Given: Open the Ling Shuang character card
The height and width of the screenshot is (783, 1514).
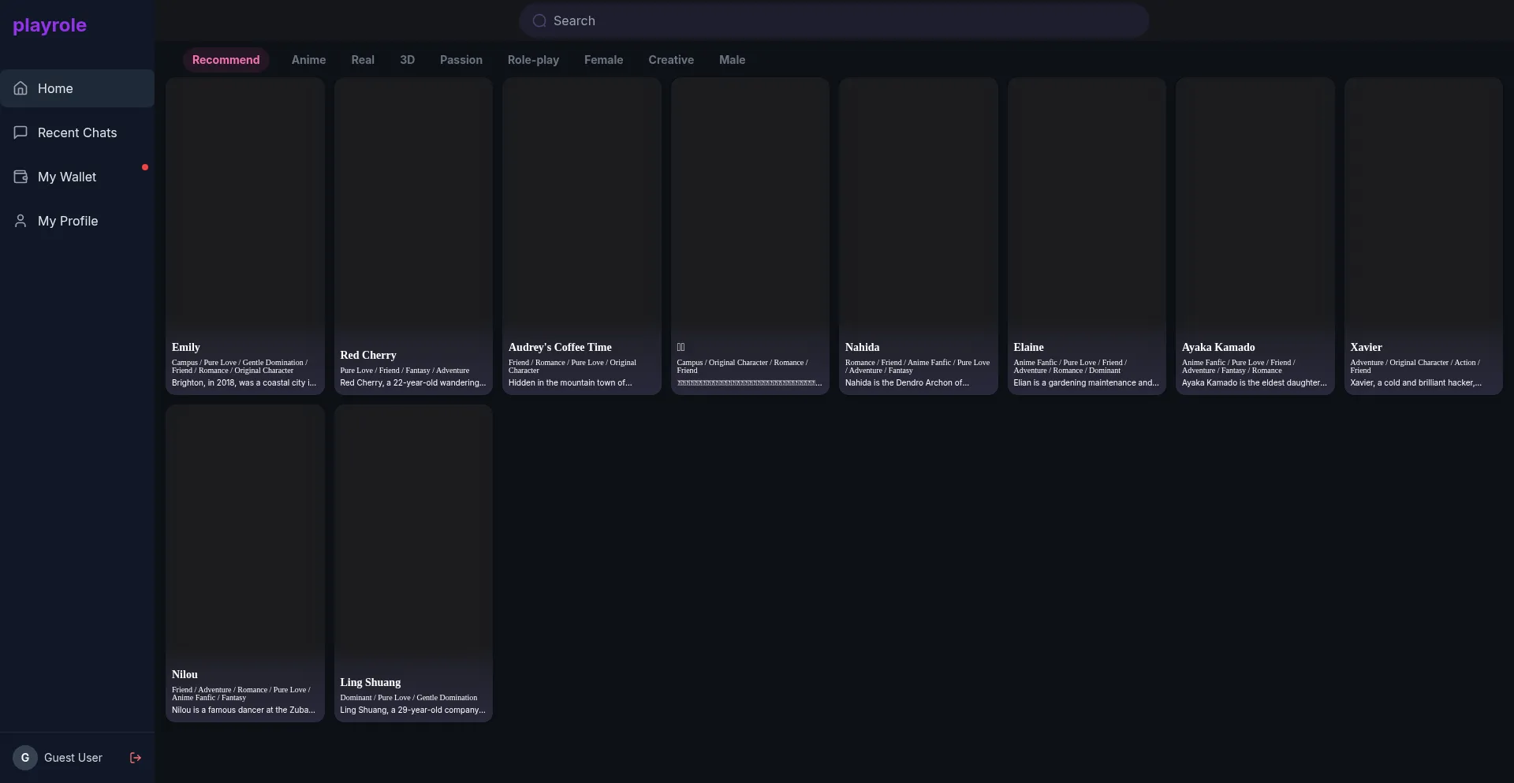Looking at the screenshot, I should [413, 563].
